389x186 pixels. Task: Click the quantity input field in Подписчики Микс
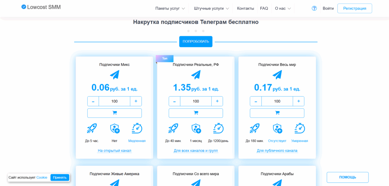coord(114,101)
